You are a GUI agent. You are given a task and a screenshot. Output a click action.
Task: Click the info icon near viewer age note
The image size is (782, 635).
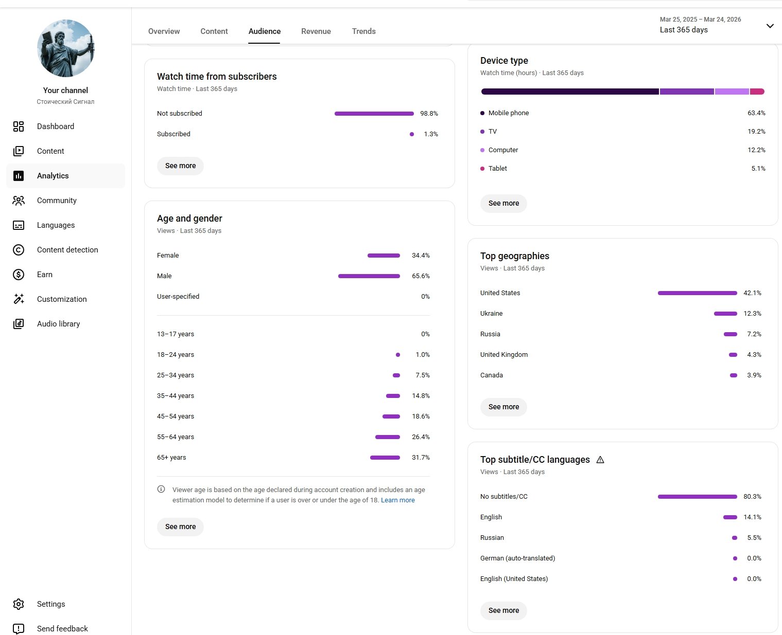(161, 489)
